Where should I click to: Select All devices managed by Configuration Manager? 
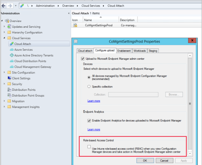click(89, 77)
